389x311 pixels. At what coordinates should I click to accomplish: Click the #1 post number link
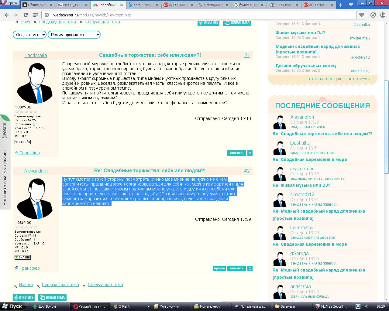tap(247, 55)
